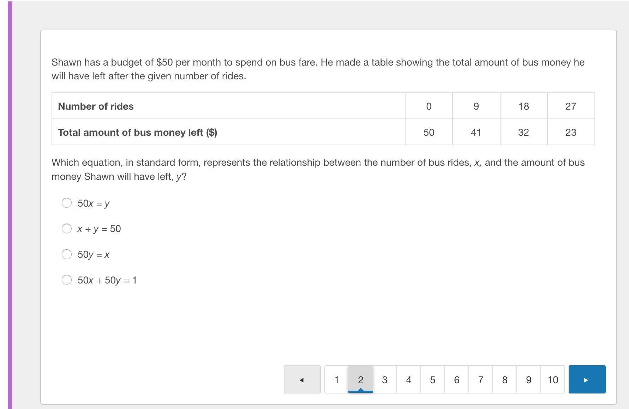Switch to question 4
Image resolution: width=629 pixels, height=409 pixels.
[x=408, y=379]
